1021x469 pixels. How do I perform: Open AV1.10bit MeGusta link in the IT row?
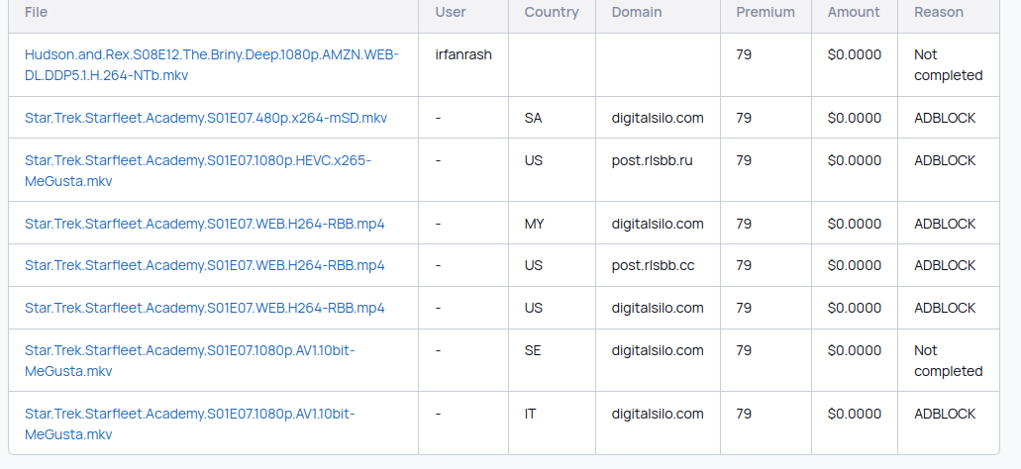pyautogui.click(x=190, y=424)
